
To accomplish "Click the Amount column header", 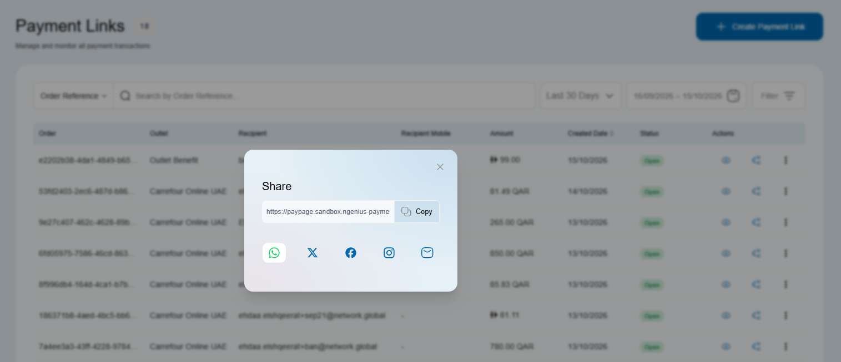I will (502, 134).
